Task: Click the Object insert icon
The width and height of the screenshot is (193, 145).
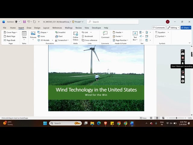Action: click(x=147, y=40)
